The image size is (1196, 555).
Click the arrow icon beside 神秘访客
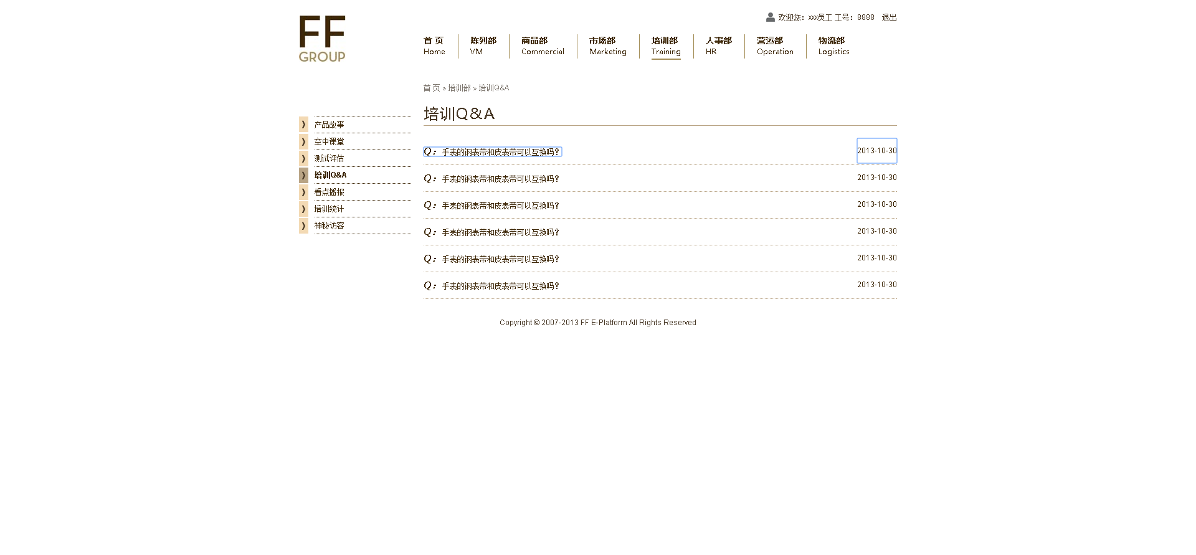pos(303,225)
